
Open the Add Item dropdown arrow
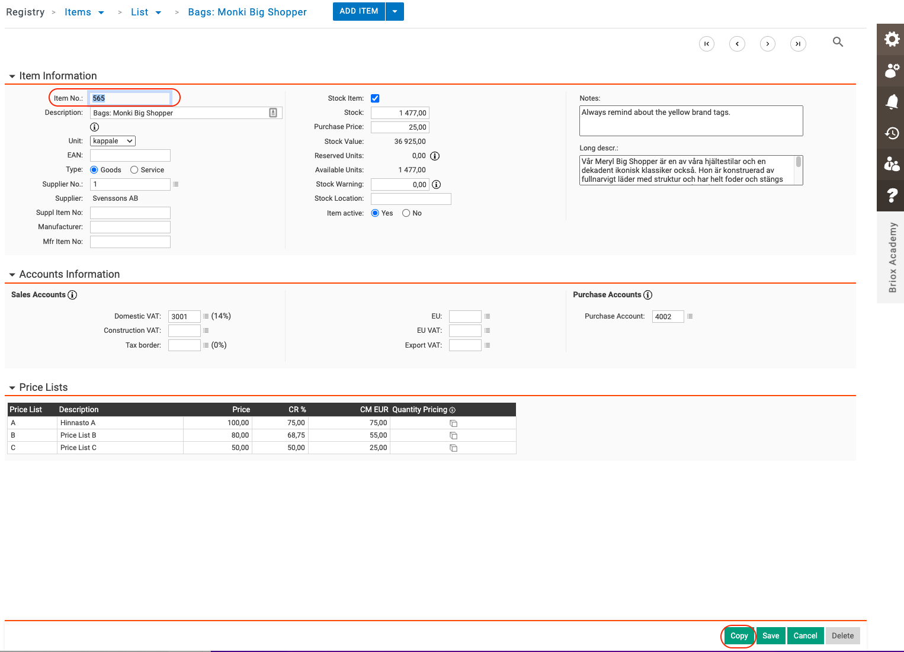395,11
